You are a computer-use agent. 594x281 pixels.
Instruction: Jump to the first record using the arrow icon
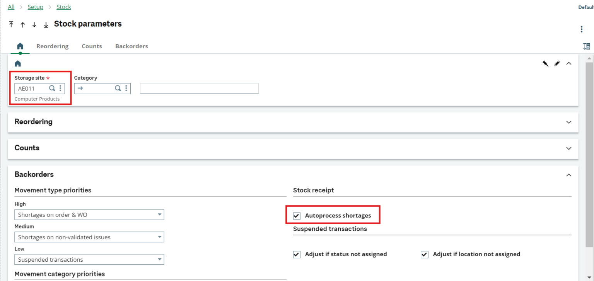[x=11, y=24]
